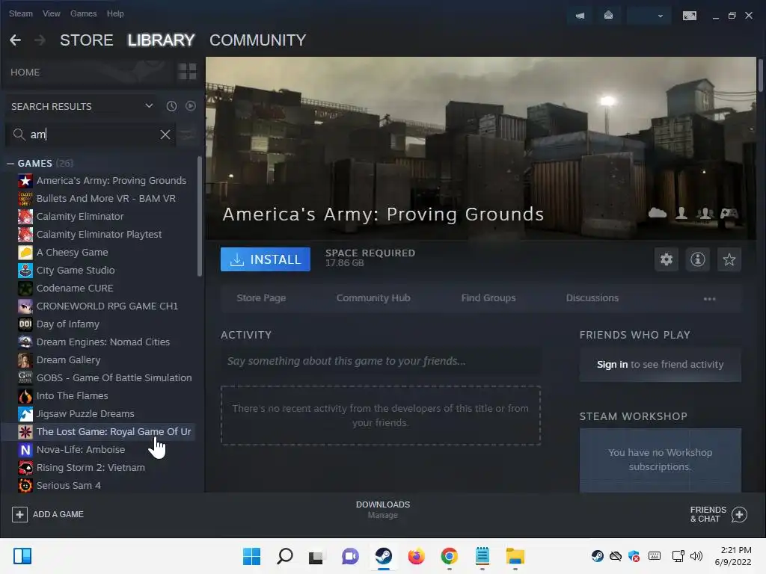Image resolution: width=766 pixels, height=574 pixels.
Task: Open File Explorer from the taskbar
Action: (x=515, y=556)
